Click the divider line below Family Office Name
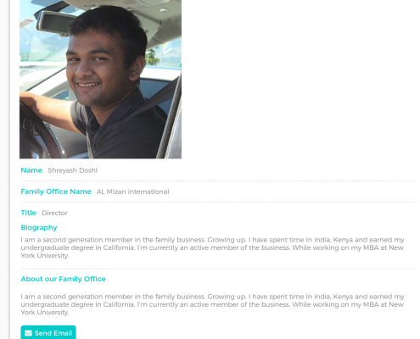This screenshot has width=420, height=339. 218,202
